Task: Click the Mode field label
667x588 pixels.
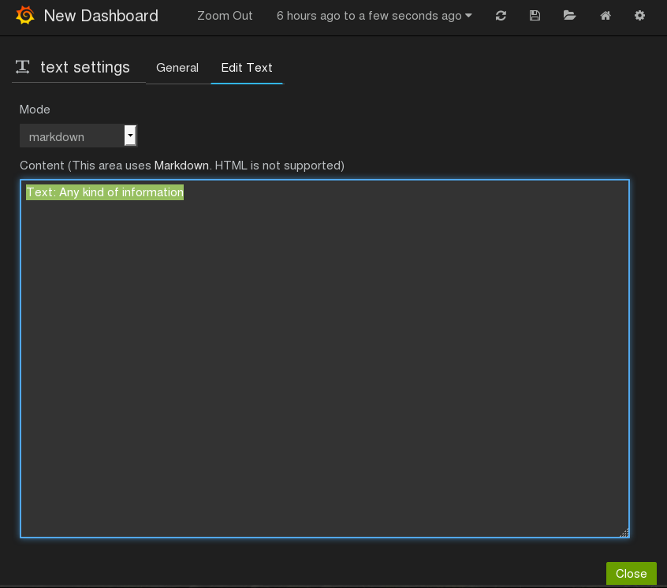Action: point(35,110)
